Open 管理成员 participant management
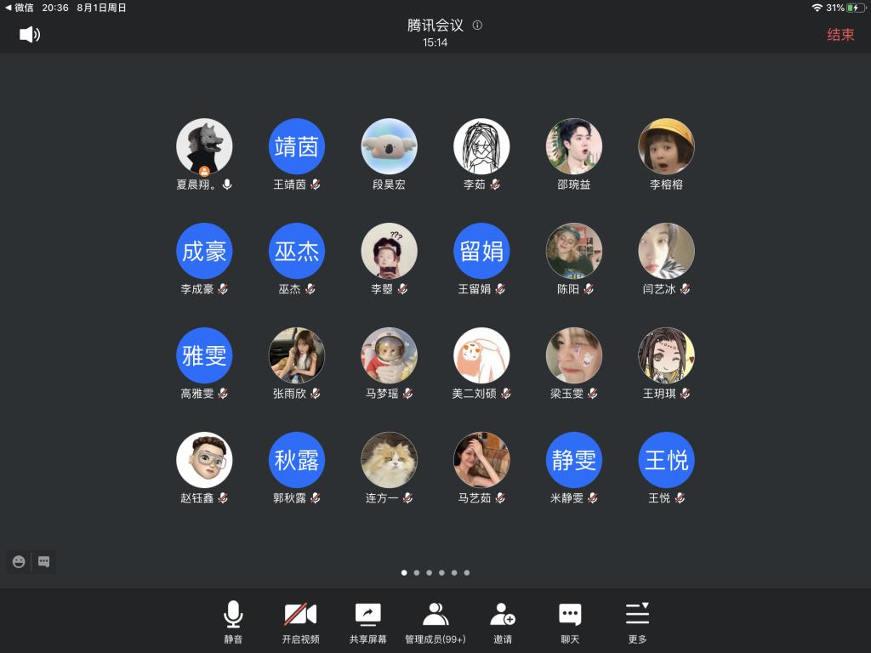Image resolution: width=871 pixels, height=653 pixels. pyautogui.click(x=435, y=622)
